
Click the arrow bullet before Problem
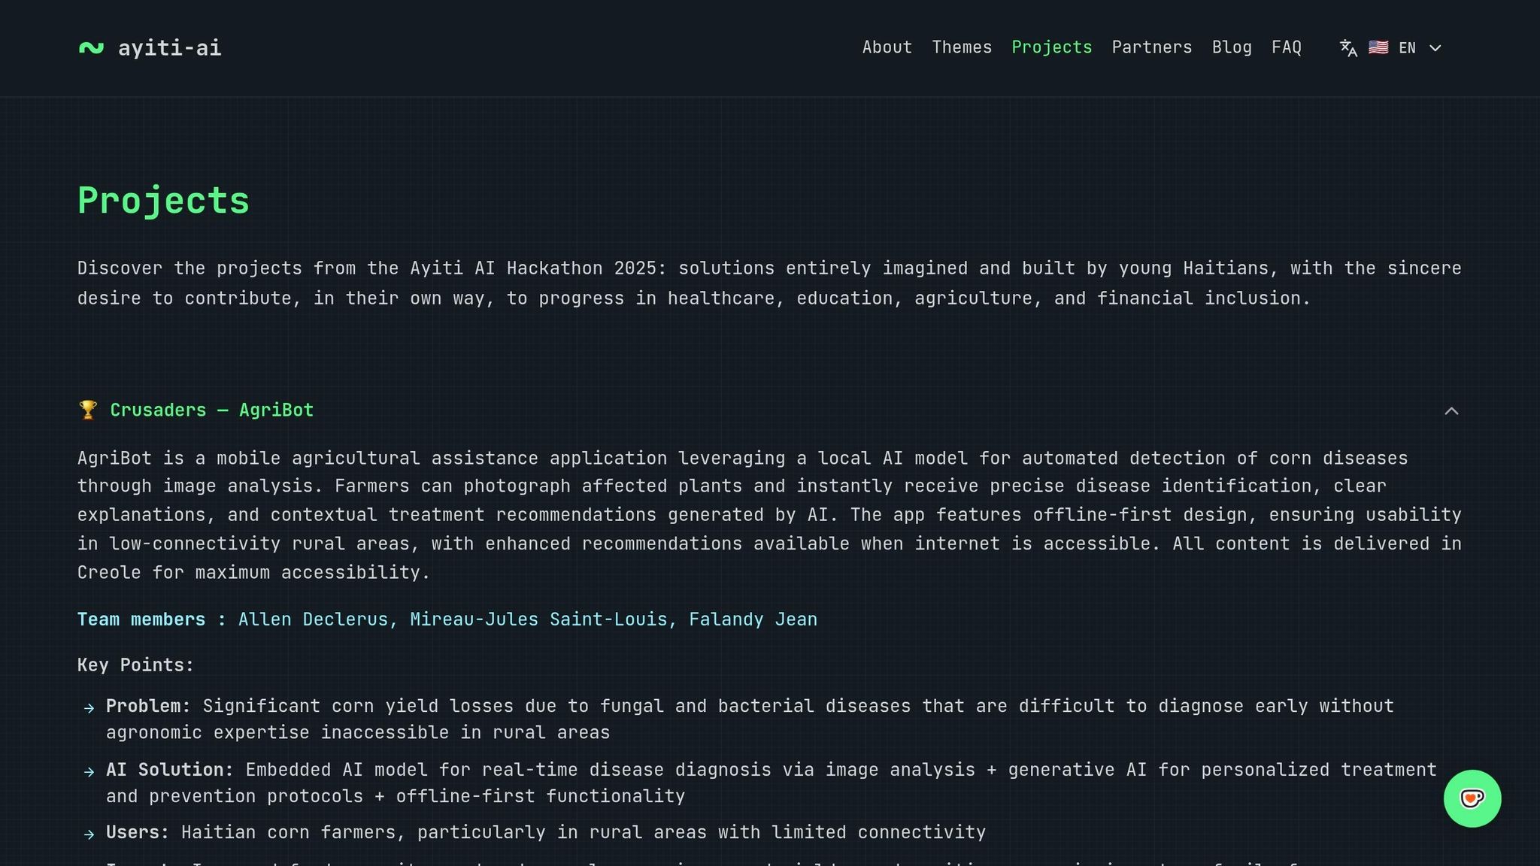pos(89,708)
